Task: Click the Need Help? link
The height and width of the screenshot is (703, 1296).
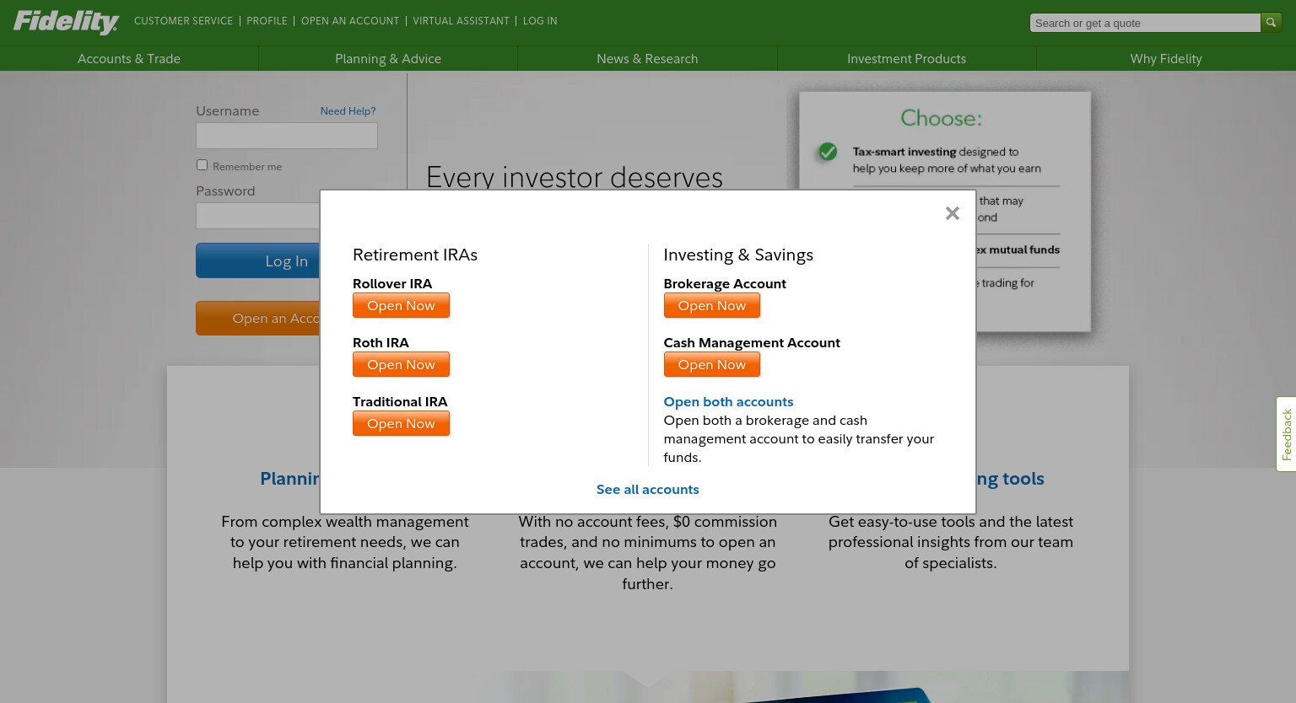Action: [348, 111]
